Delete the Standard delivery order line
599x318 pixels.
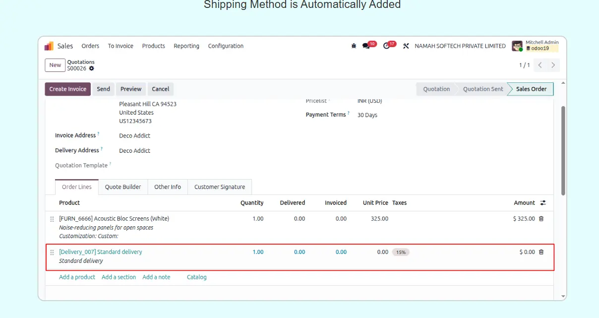coord(541,252)
